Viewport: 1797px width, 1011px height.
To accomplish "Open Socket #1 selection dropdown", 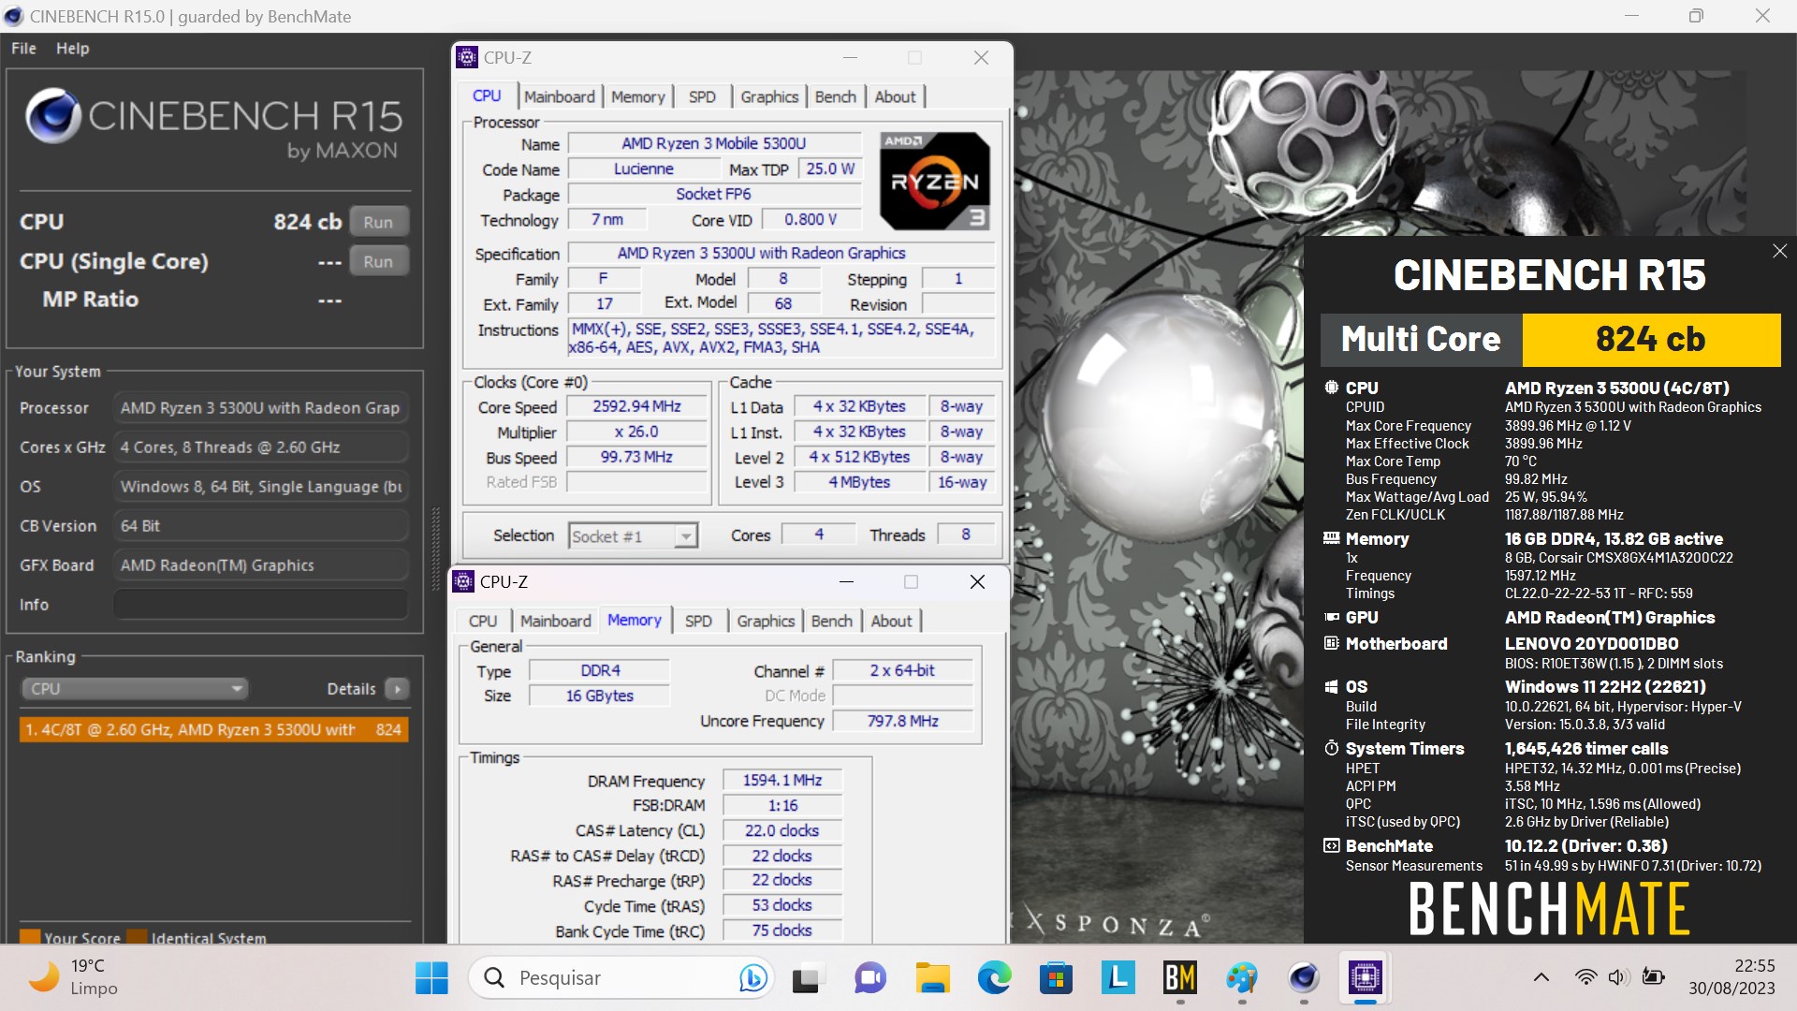I will (x=633, y=535).
